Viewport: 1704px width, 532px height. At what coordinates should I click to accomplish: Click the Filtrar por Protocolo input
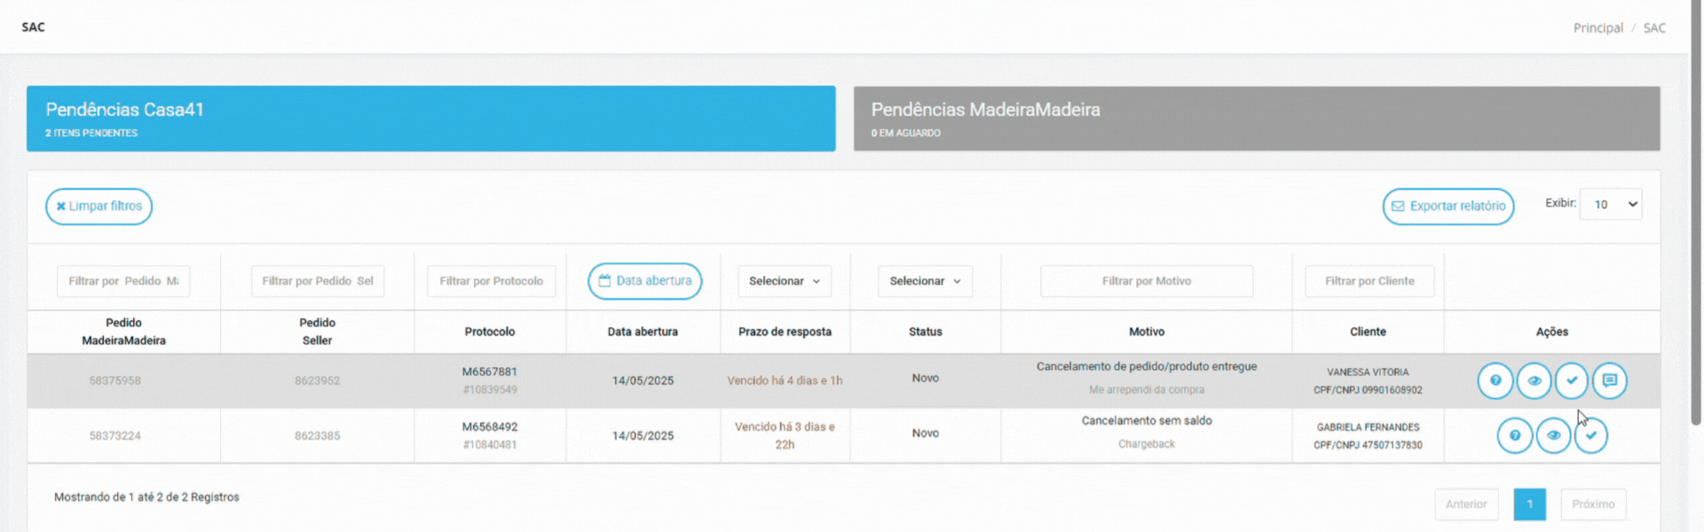pyautogui.click(x=492, y=281)
